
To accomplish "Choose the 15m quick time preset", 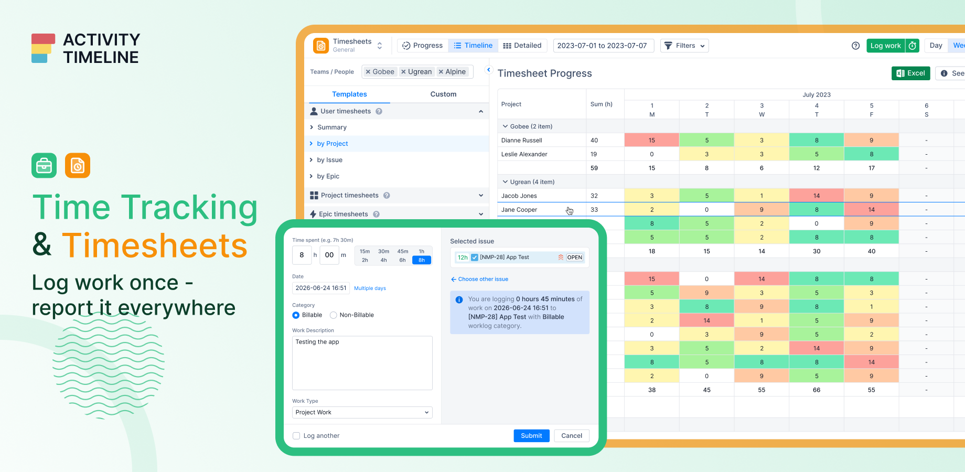I will coord(365,252).
